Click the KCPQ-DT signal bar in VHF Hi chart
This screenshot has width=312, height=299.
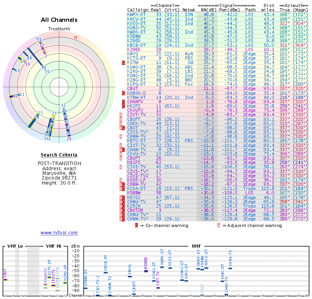tap(65, 283)
